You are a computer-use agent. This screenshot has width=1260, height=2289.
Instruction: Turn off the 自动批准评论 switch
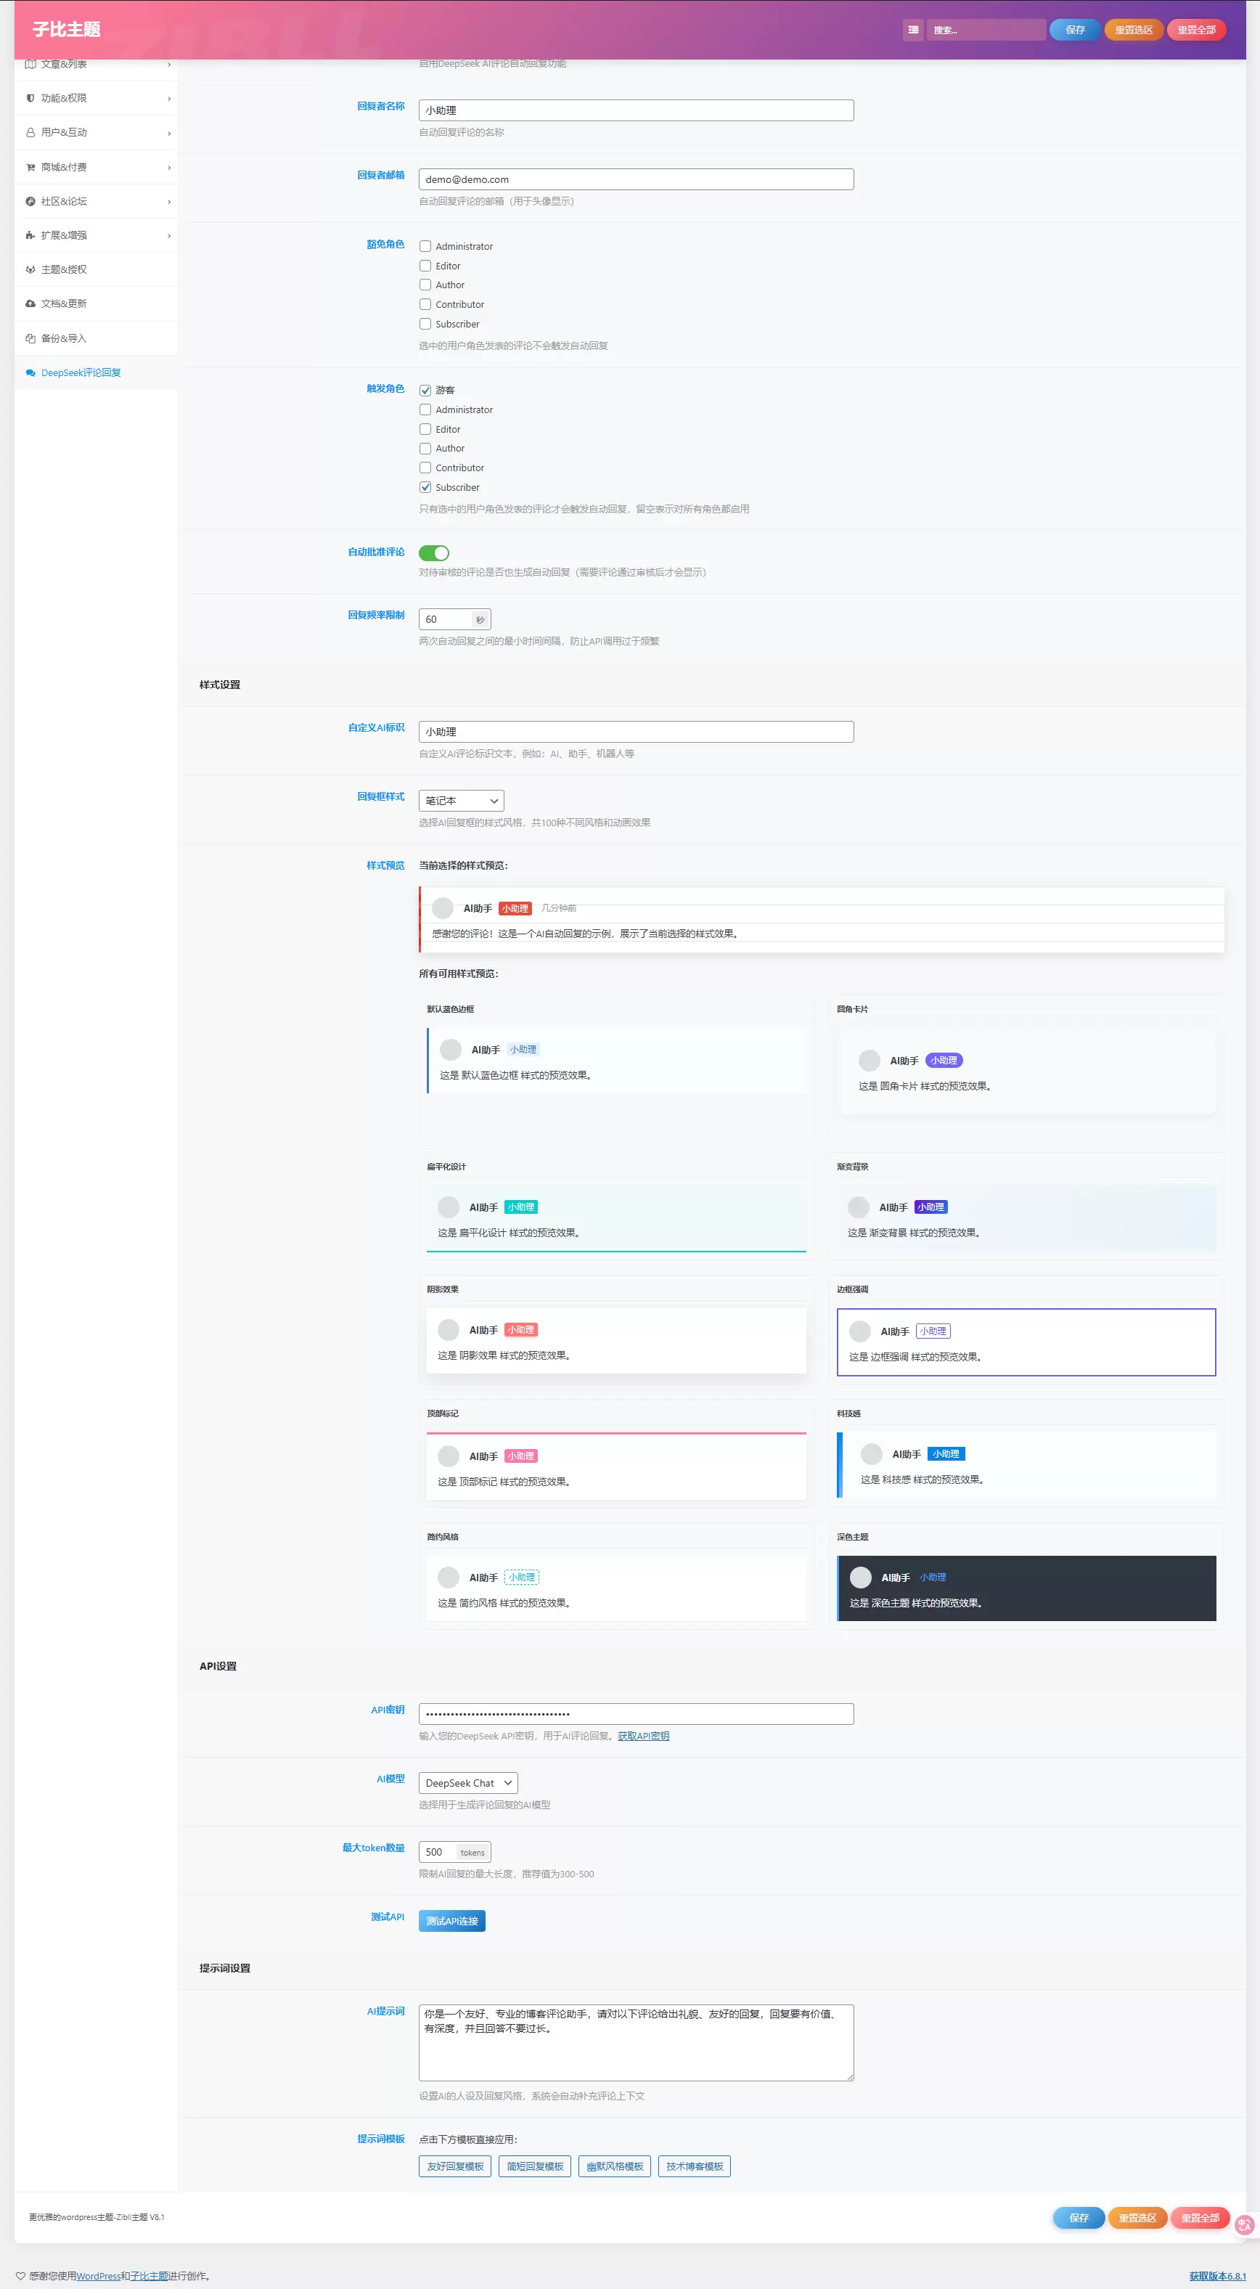pyautogui.click(x=433, y=552)
